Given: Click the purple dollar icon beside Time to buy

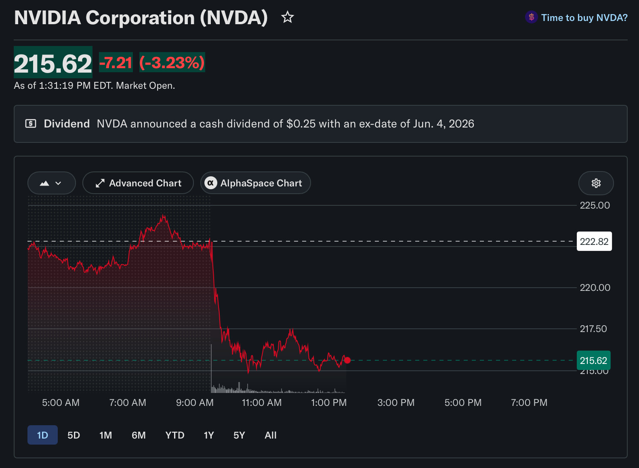Looking at the screenshot, I should pyautogui.click(x=532, y=17).
